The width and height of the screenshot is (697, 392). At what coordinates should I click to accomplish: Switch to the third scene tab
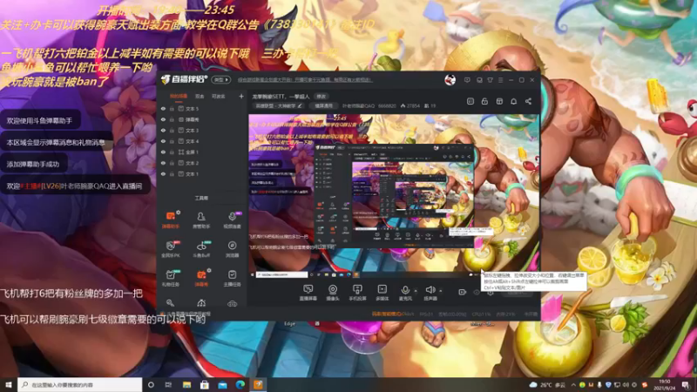click(219, 96)
